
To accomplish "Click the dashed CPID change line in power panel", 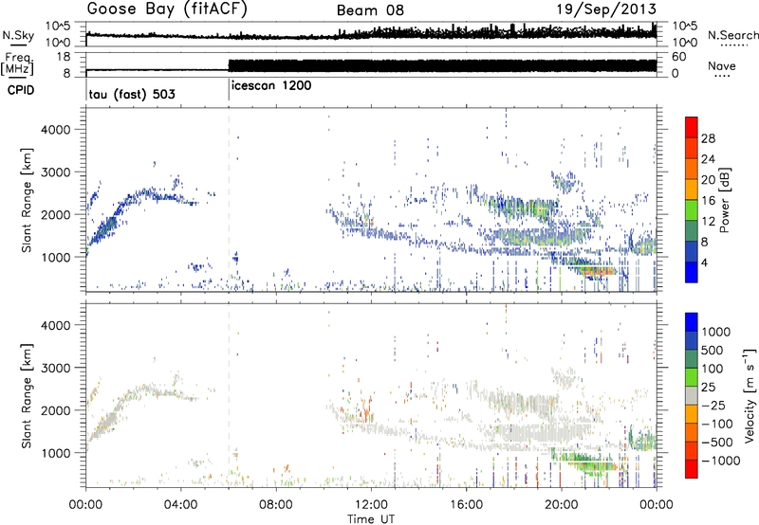I will [229, 200].
